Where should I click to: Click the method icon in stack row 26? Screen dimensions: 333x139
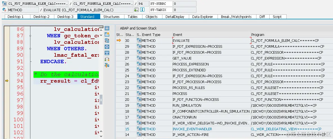coord(139,64)
